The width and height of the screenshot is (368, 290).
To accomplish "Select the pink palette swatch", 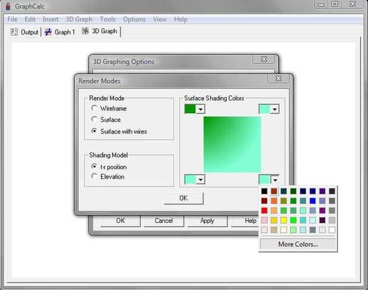I will (264, 220).
